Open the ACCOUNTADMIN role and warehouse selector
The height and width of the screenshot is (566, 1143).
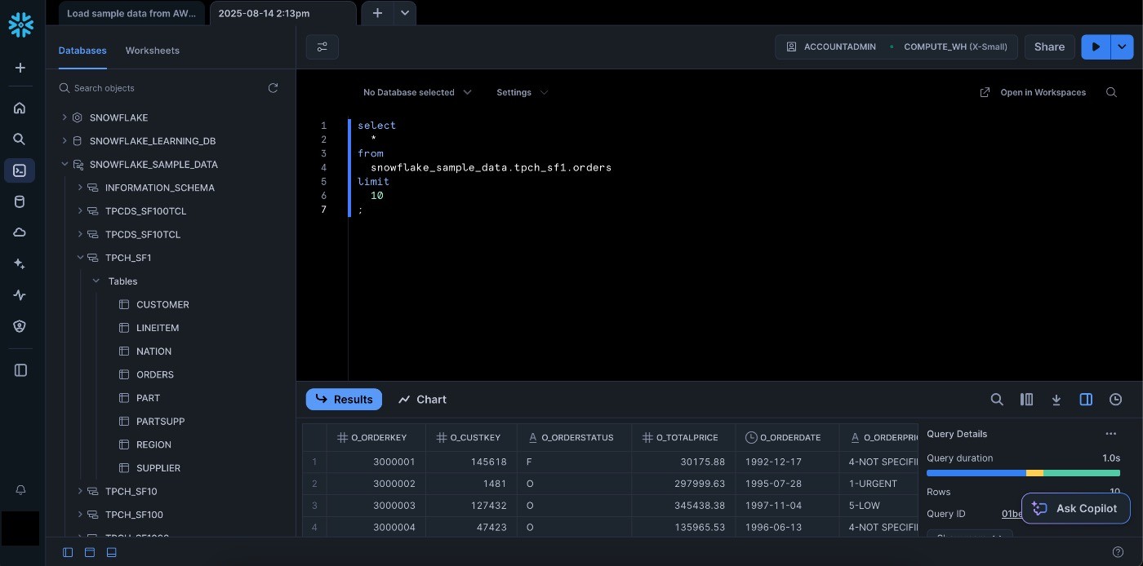(896, 47)
